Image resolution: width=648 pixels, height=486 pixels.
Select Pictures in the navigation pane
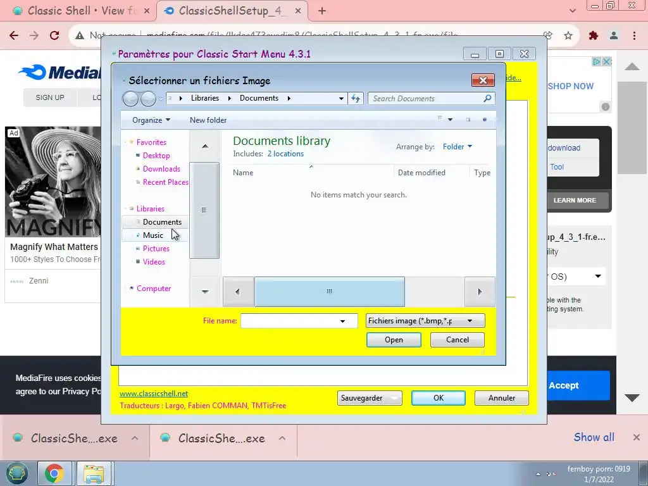(x=156, y=248)
